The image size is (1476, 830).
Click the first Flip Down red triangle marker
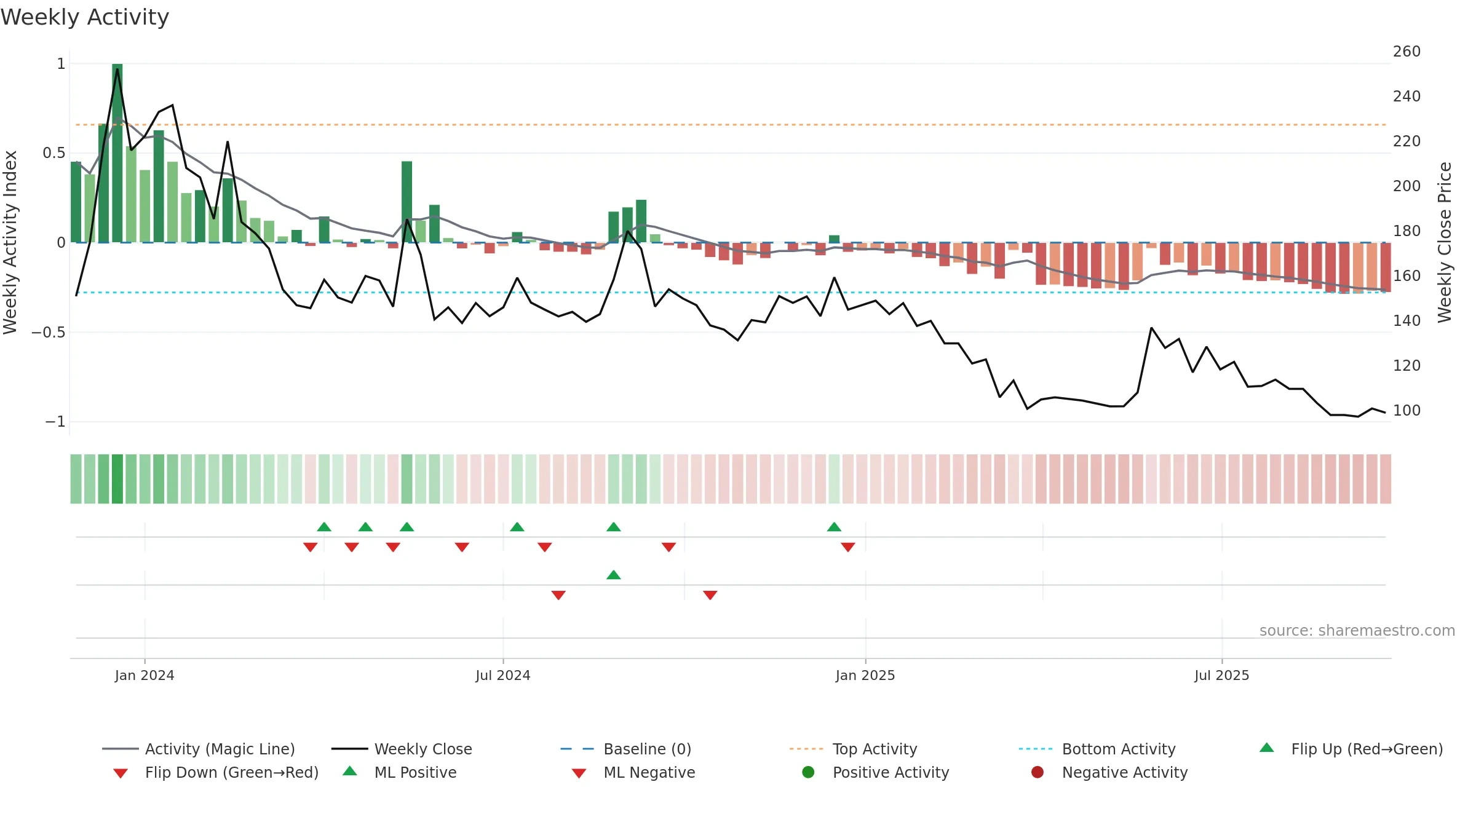tap(311, 547)
